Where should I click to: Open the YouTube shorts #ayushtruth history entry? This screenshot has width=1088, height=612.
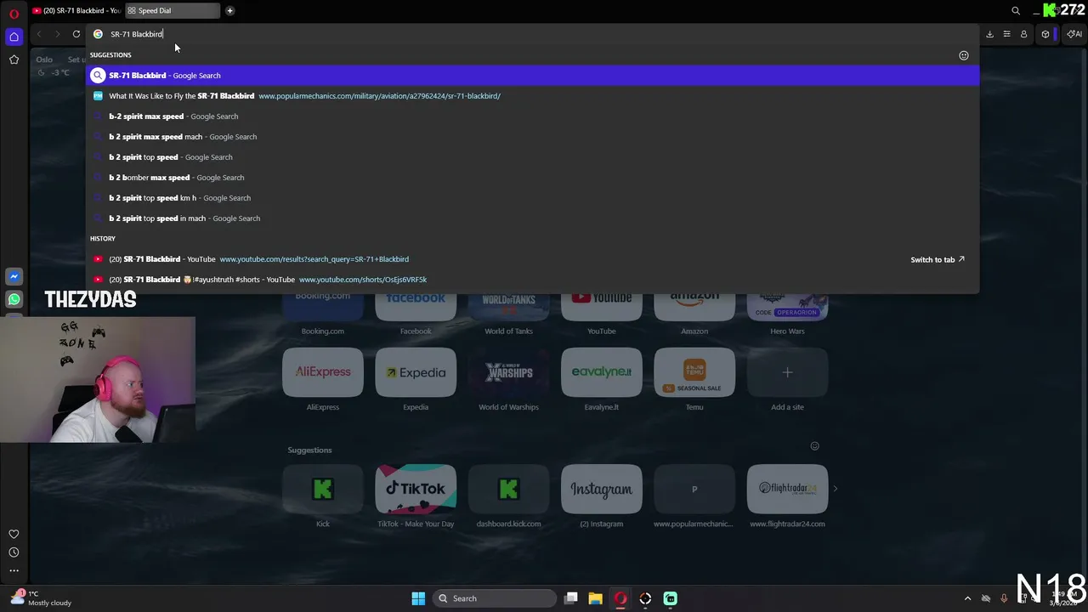(x=534, y=280)
